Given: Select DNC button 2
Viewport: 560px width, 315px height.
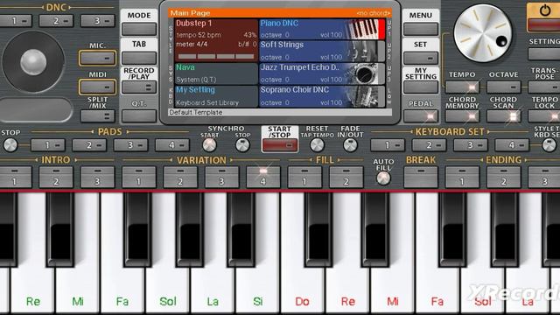Looking at the screenshot, I should tap(56, 21).
